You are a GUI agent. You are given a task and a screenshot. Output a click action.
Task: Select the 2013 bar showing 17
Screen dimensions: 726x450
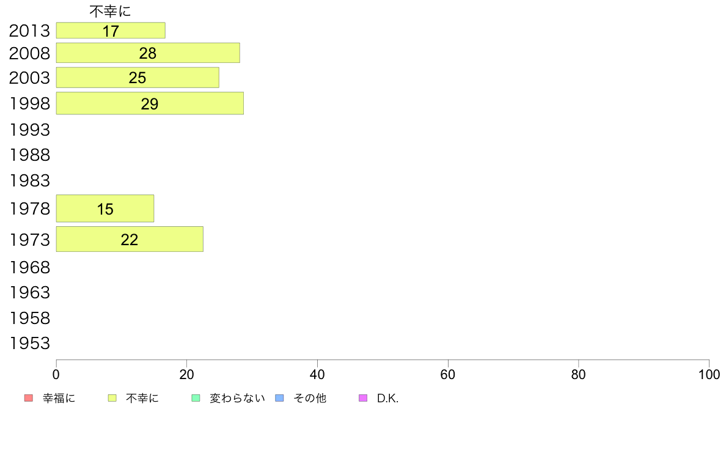(111, 31)
